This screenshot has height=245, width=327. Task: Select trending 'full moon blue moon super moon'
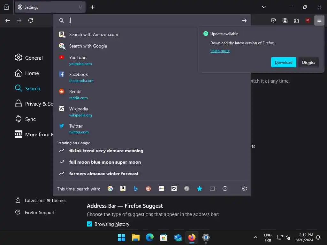point(152,162)
